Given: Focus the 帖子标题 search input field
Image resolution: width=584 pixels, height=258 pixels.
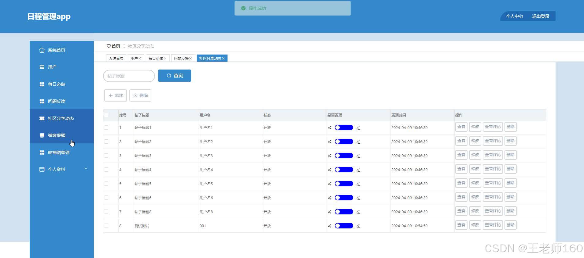Looking at the screenshot, I should tap(129, 76).
